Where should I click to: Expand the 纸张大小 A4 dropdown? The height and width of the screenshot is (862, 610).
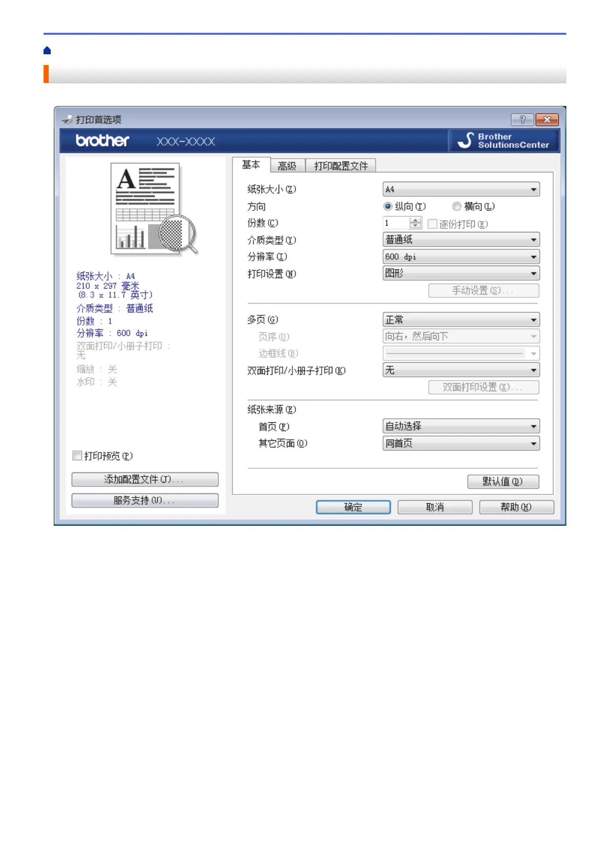click(461, 189)
